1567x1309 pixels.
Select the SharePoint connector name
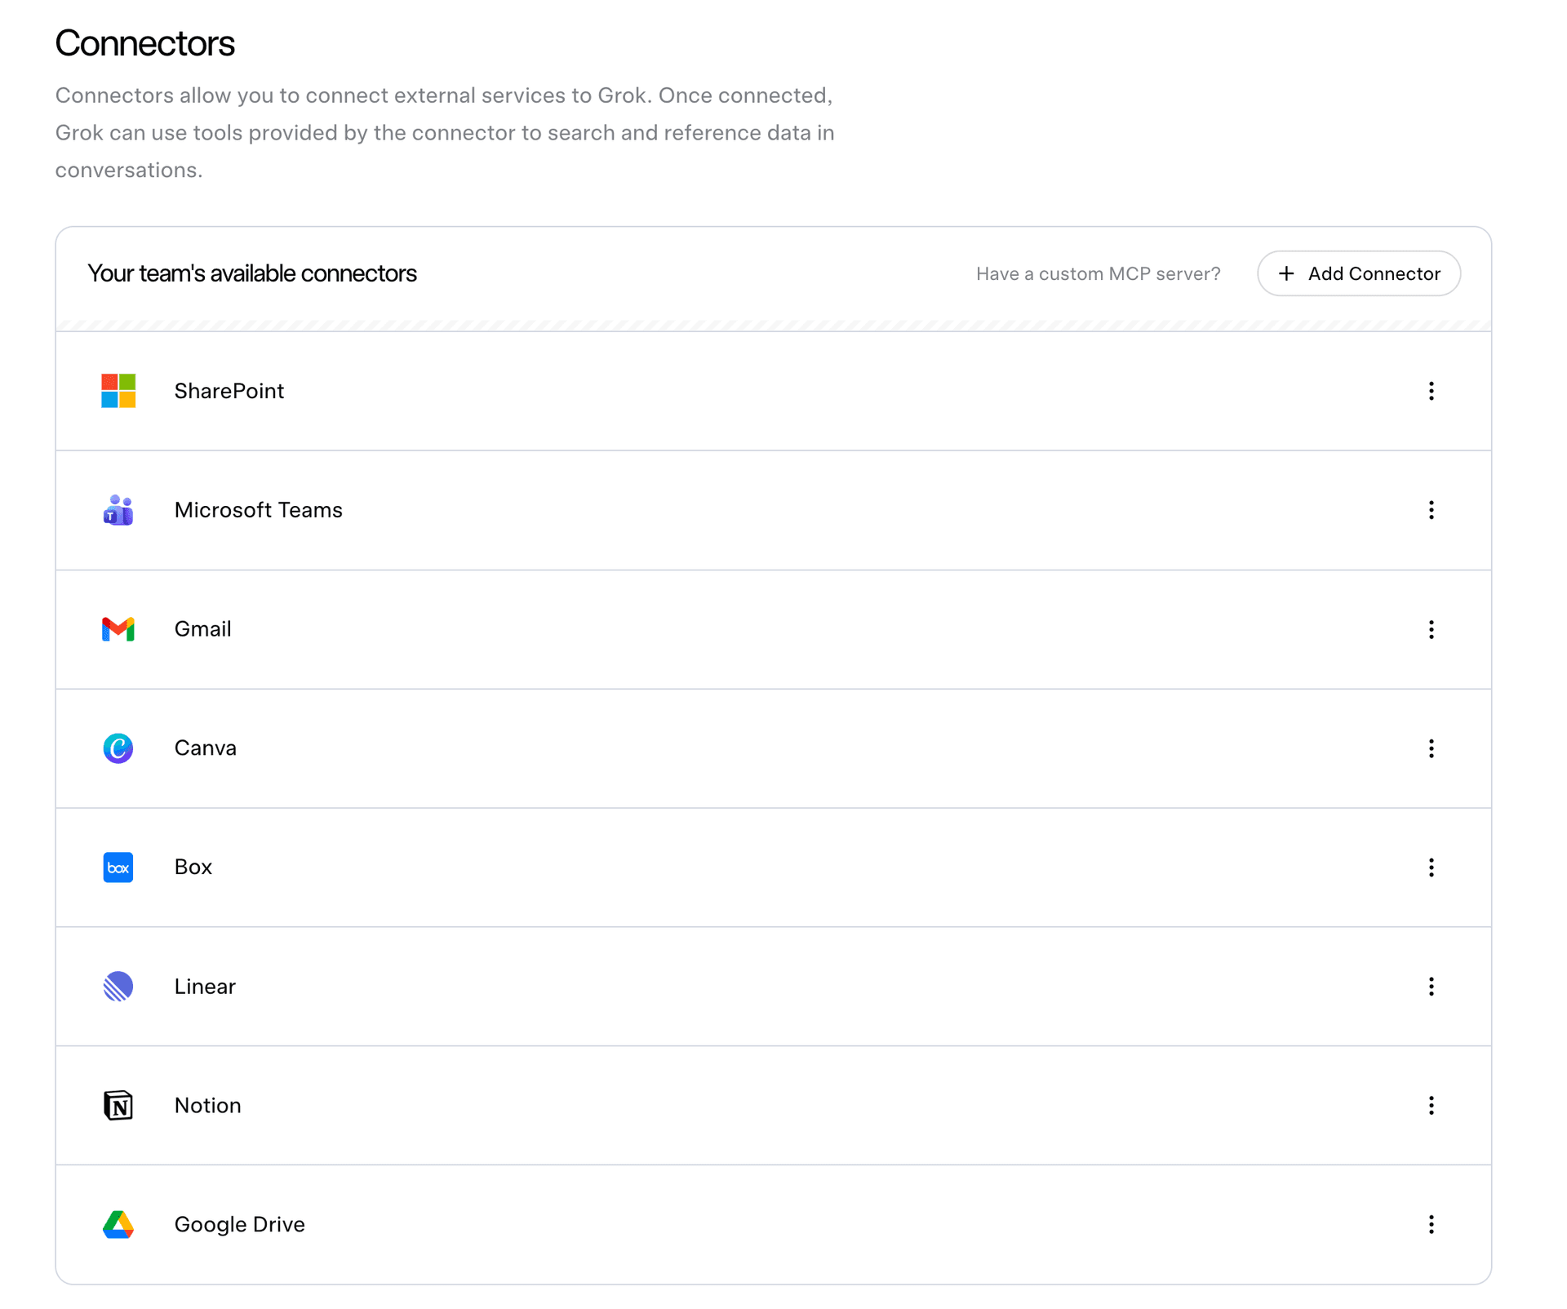[x=229, y=391]
